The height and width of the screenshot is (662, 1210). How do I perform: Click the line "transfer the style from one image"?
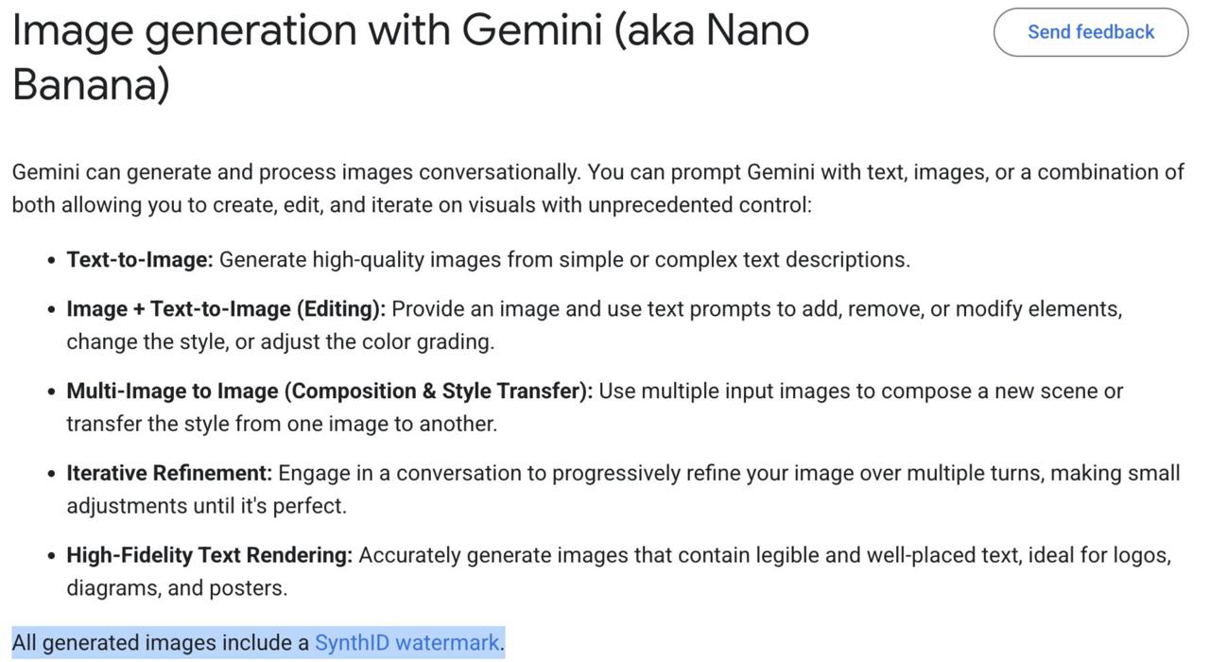(x=282, y=424)
